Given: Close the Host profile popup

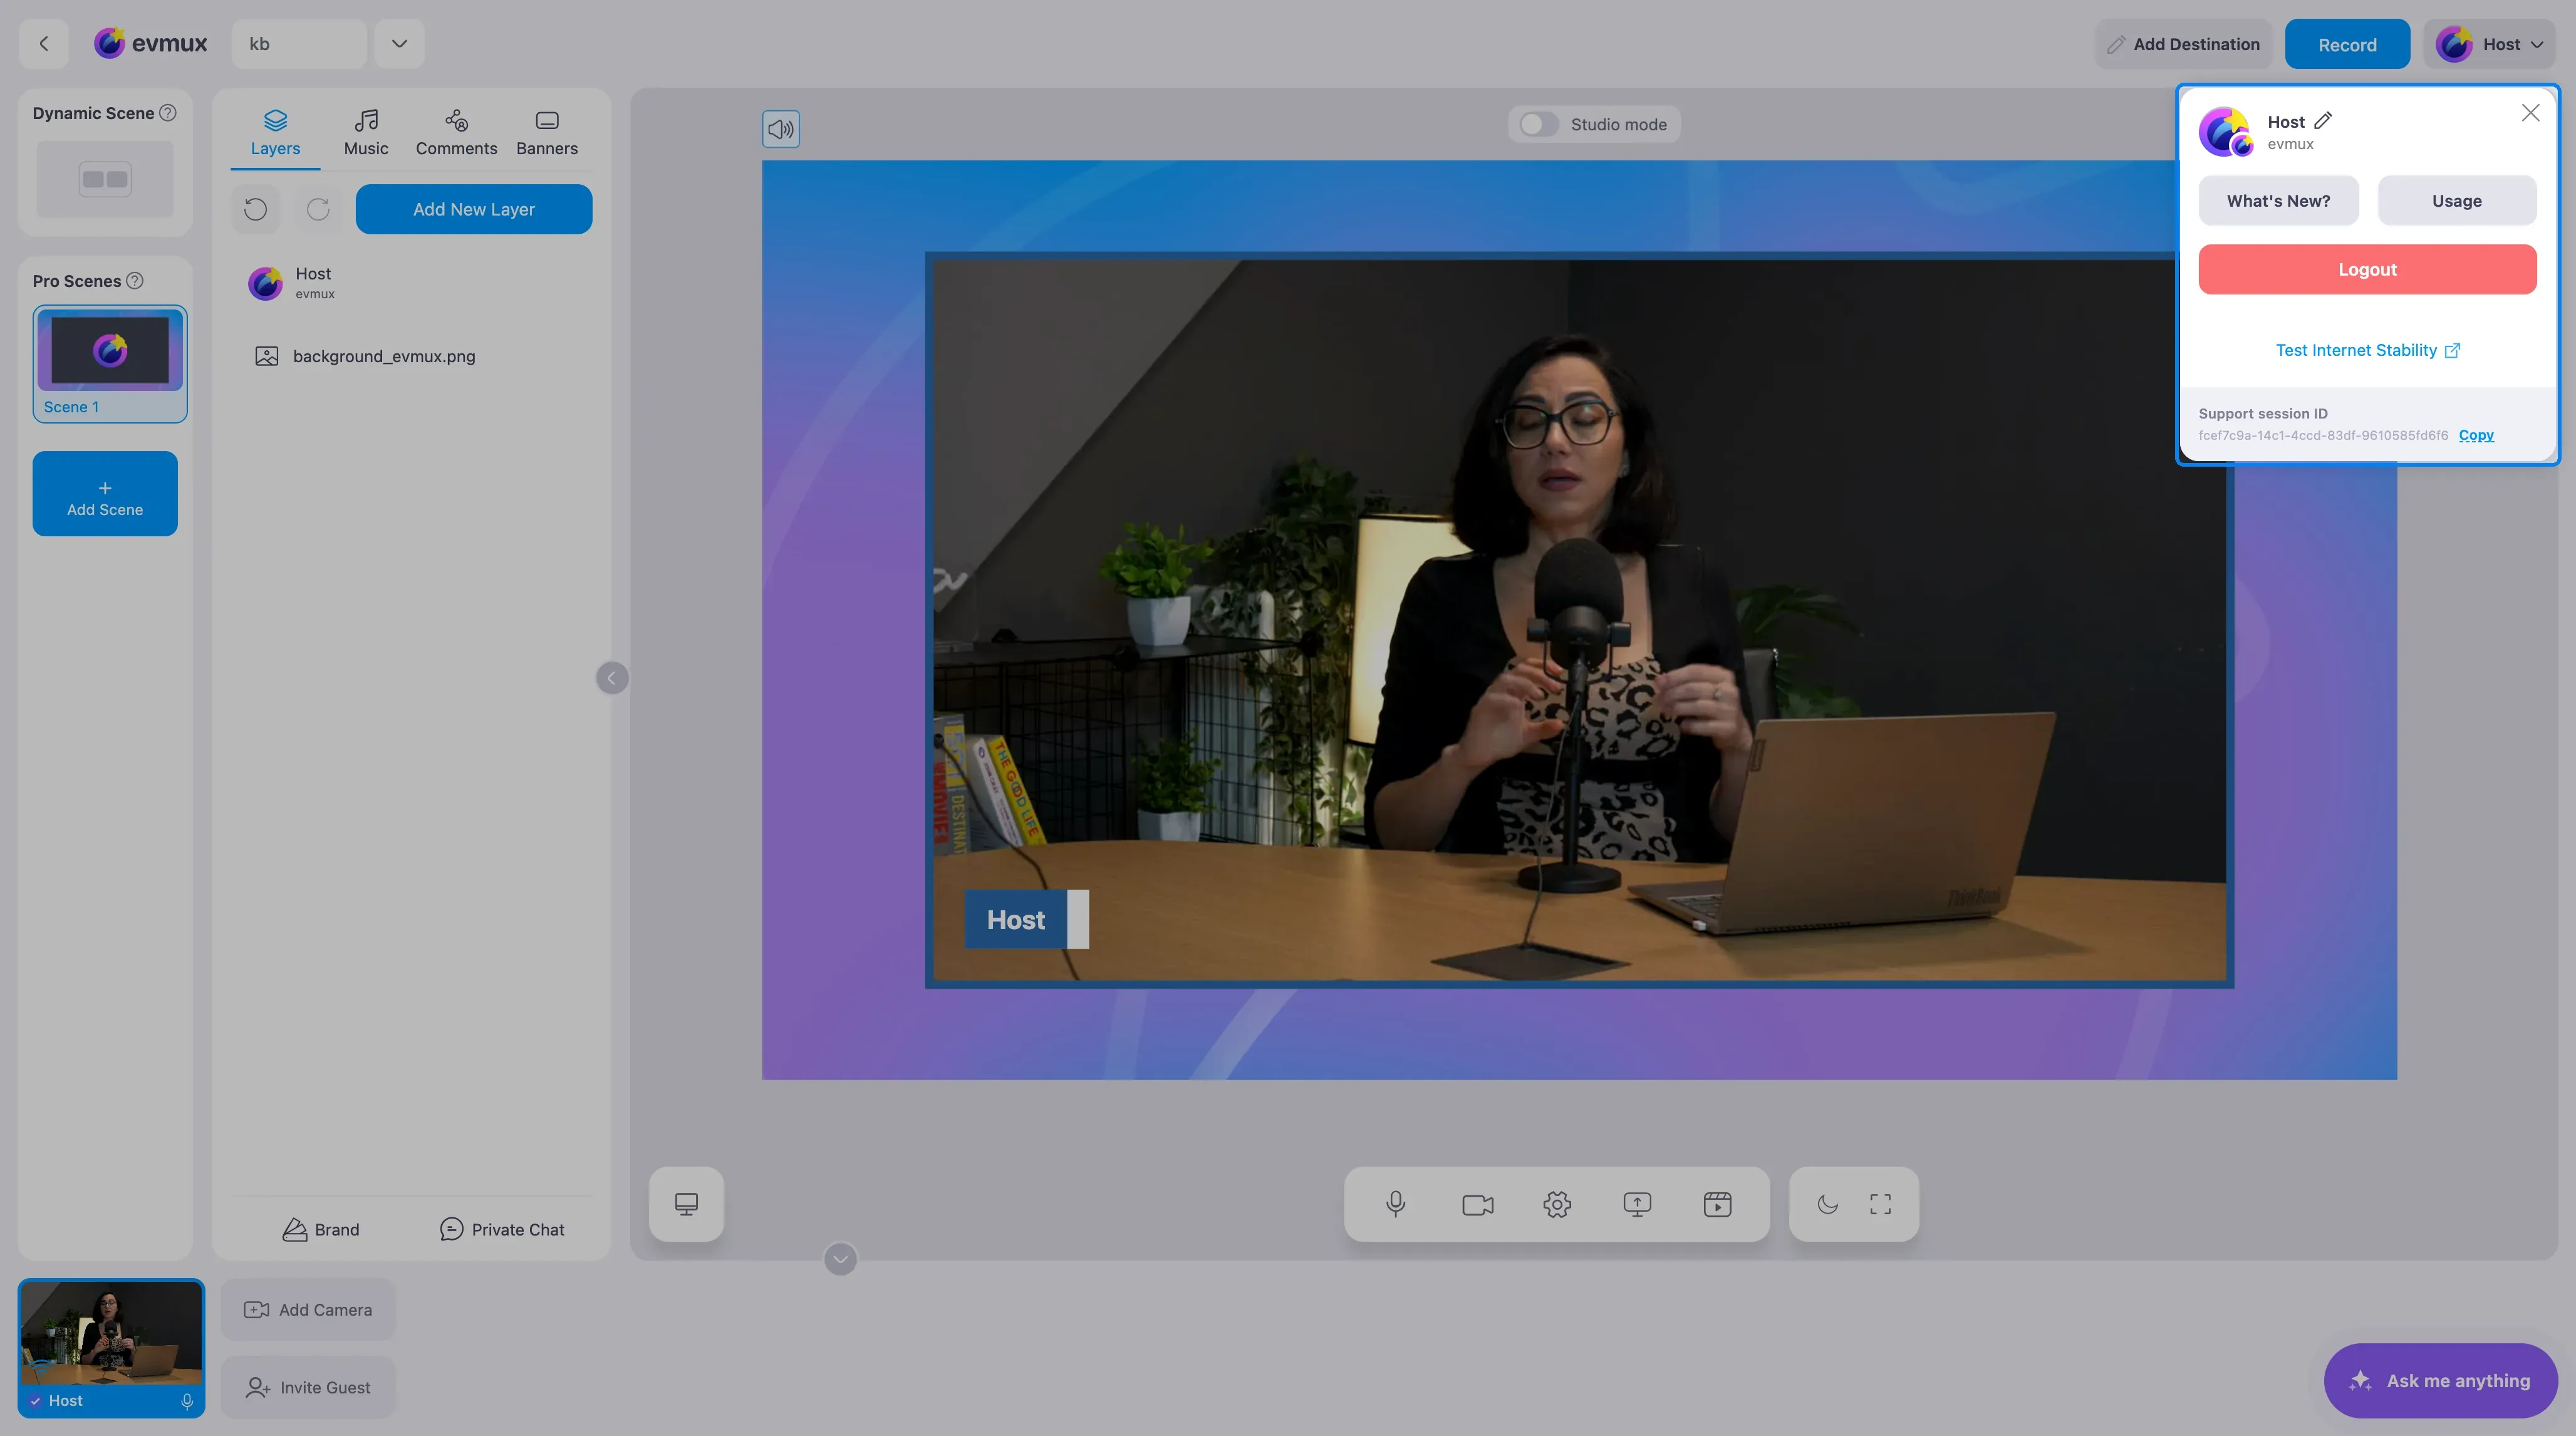Looking at the screenshot, I should coord(2530,113).
